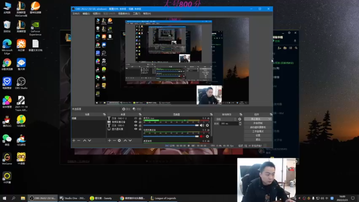This screenshot has width=359, height=202.
Task: Toggle the eye icon of the 文本 (GDI+) source
Action: (x=136, y=126)
